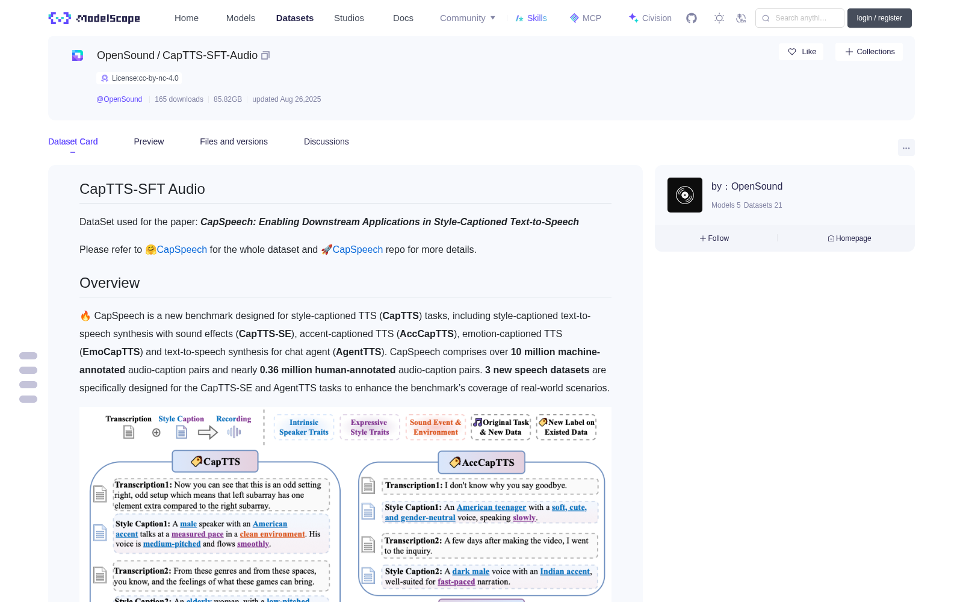Switch to the Dataset Card tab

(x=73, y=141)
